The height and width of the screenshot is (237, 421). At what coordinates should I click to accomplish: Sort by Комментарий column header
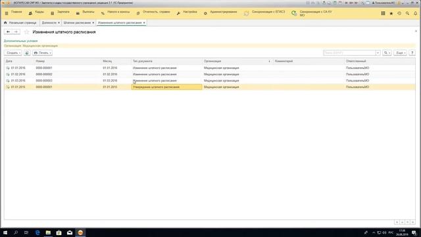[284, 61]
